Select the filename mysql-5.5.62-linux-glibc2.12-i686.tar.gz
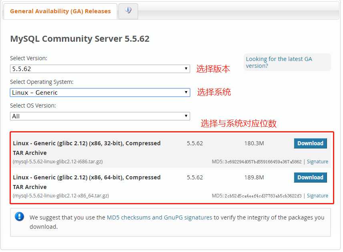 [58, 162]
